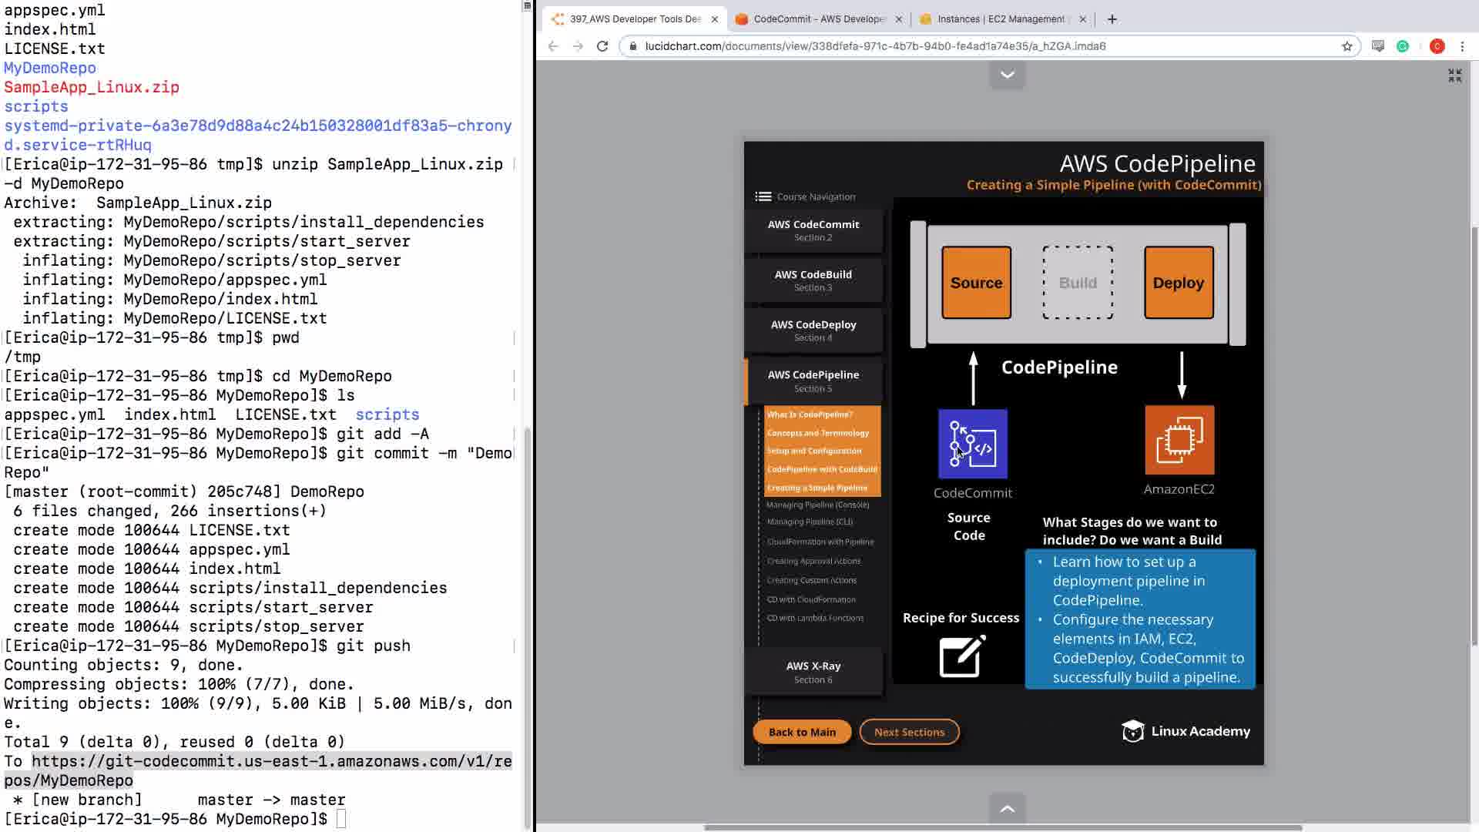Bookmark this page with the star icon
Image resolution: width=1479 pixels, height=832 pixels.
1347,46
